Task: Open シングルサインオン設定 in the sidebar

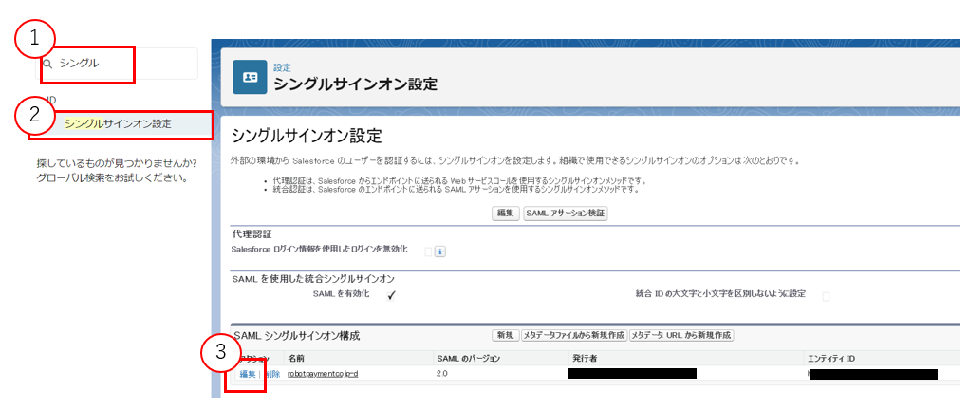Action: (x=119, y=123)
